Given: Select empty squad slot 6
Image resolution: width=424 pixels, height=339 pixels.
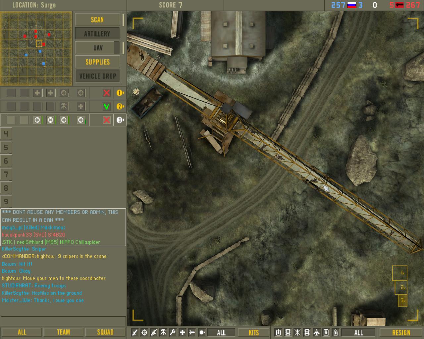Looking at the screenshot, I should point(6,161).
